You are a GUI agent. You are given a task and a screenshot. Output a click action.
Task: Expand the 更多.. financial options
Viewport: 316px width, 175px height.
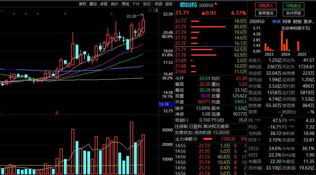coord(309,22)
